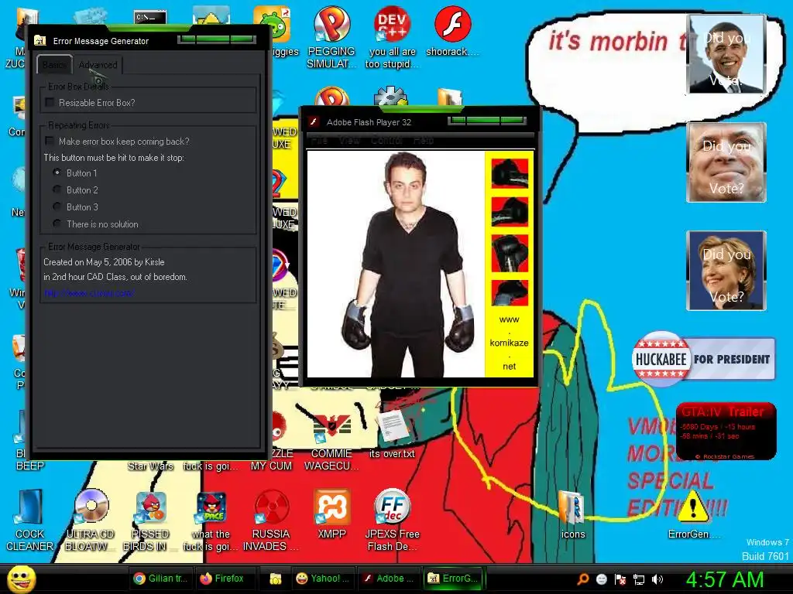Open the folder button in taskbar
Viewport: 793px width, 594px height.
click(x=275, y=579)
